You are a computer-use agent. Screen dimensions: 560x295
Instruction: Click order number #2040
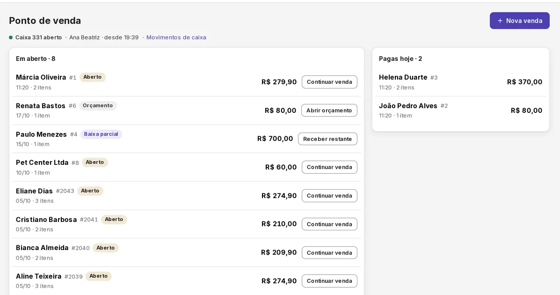81,248
